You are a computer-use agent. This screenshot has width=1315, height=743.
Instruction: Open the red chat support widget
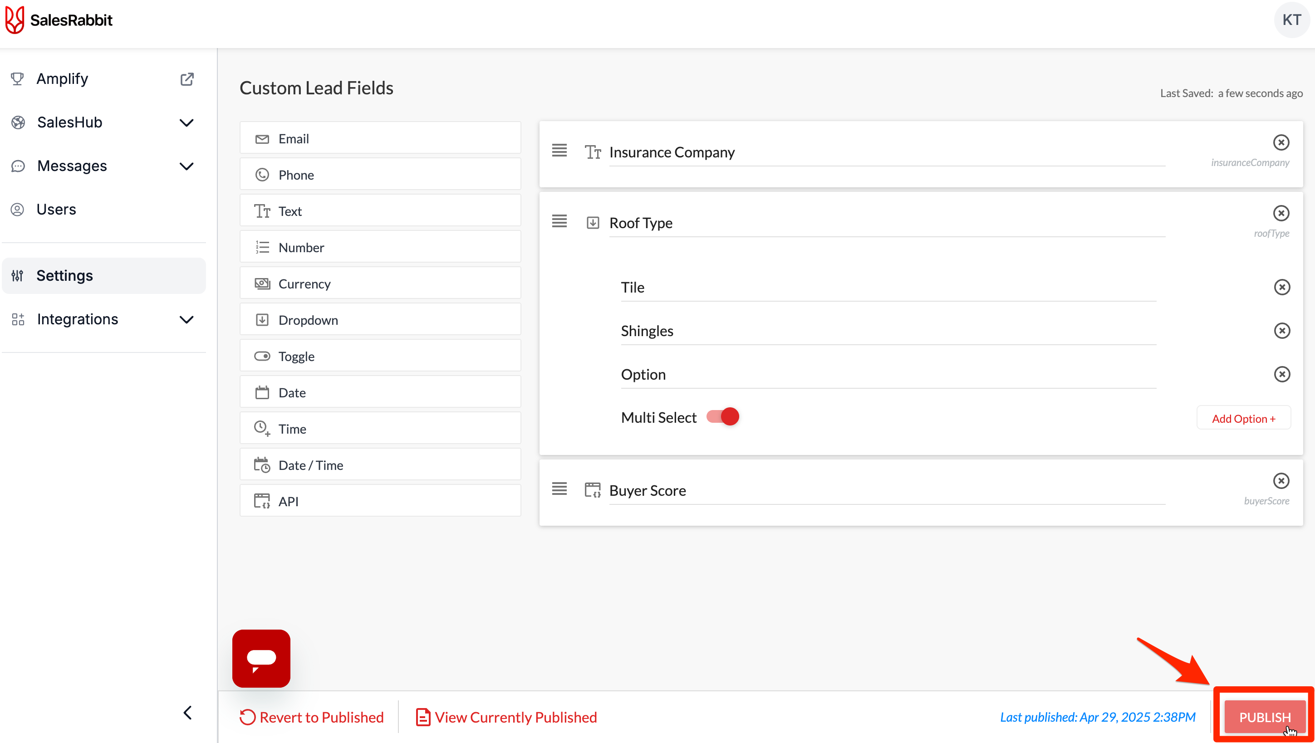point(261,658)
